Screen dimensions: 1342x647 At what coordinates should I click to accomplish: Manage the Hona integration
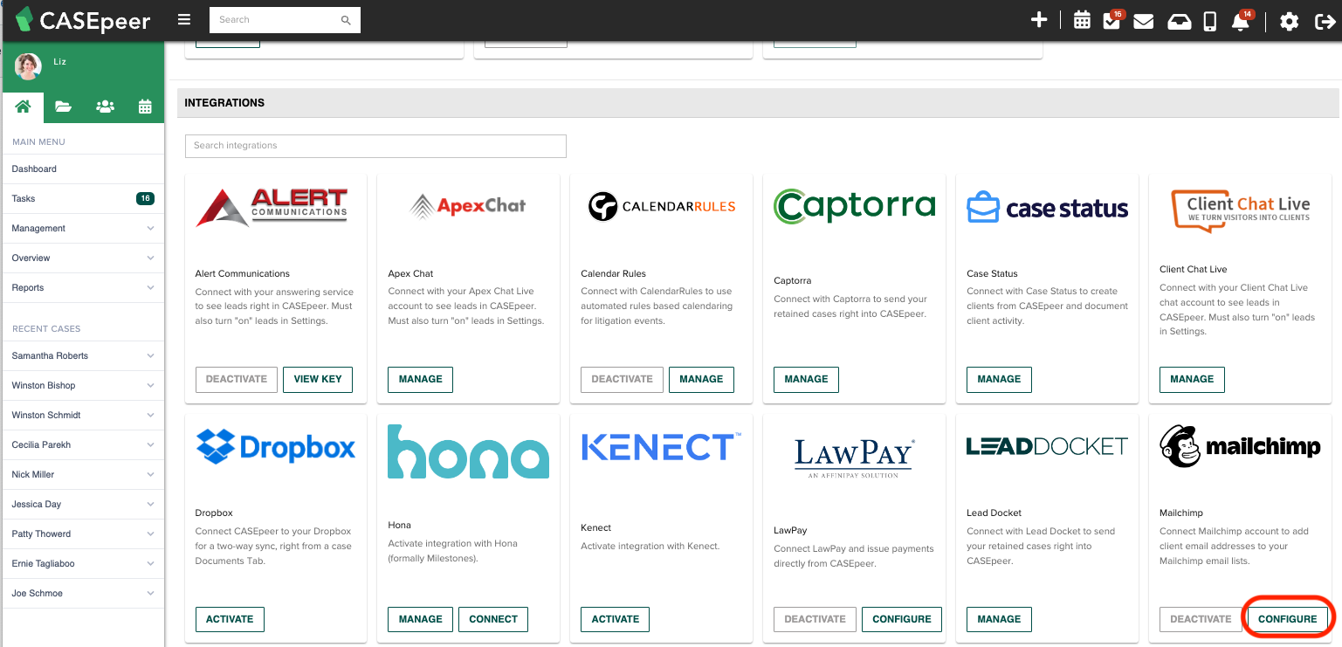tap(420, 620)
